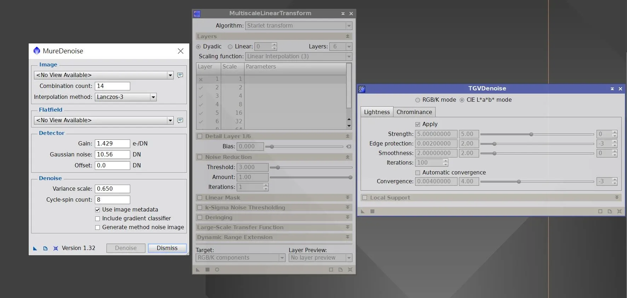Select RGB/K mode radio button

click(418, 100)
